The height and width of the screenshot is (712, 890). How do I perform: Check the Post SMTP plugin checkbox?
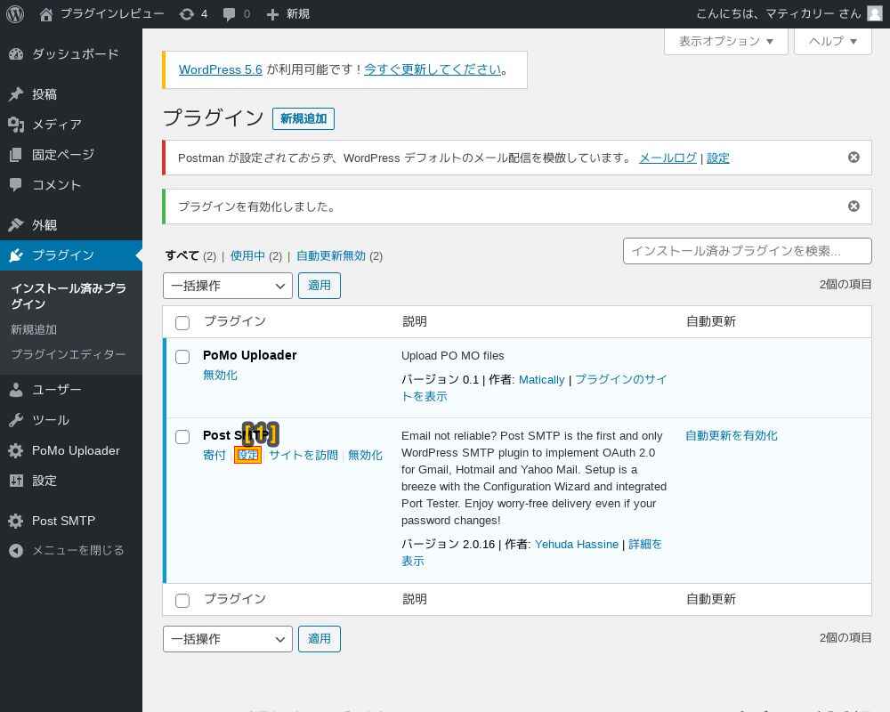click(182, 437)
